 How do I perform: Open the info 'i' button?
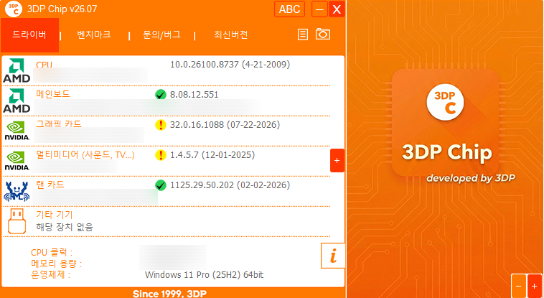(333, 256)
